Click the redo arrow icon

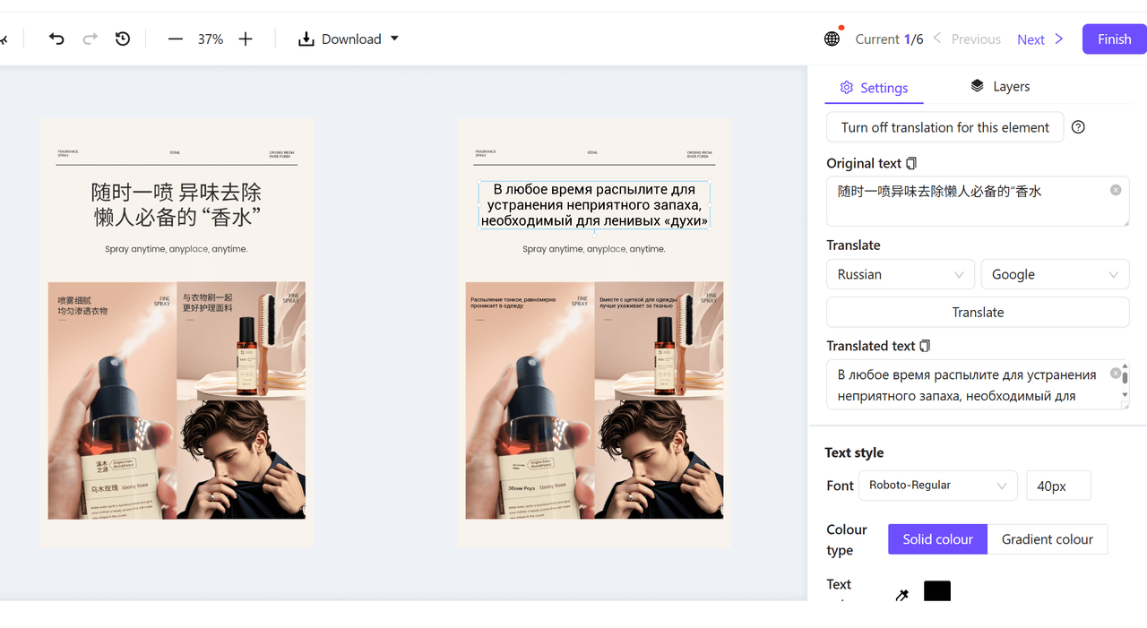point(90,39)
